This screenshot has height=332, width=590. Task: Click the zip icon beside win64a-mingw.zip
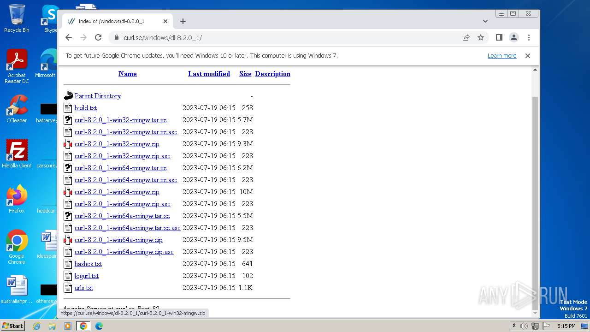pyautogui.click(x=68, y=240)
